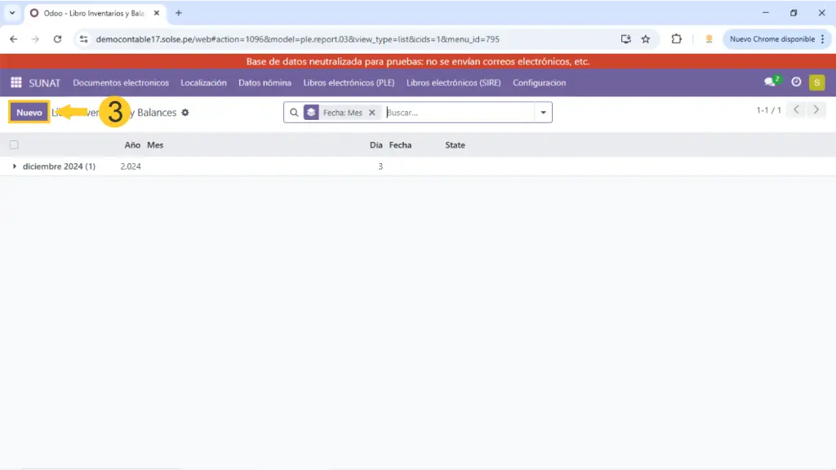Reload the browser page
Image resolution: width=836 pixels, height=470 pixels.
57,39
